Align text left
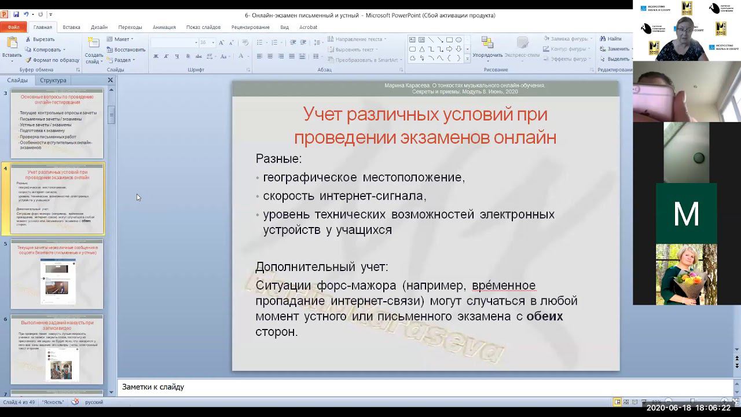Image resolution: width=741 pixels, height=417 pixels. click(x=259, y=56)
